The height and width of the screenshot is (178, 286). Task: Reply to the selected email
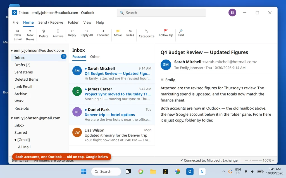pos(72,33)
